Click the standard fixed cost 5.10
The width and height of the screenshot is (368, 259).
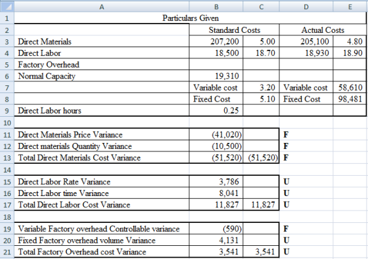click(262, 99)
